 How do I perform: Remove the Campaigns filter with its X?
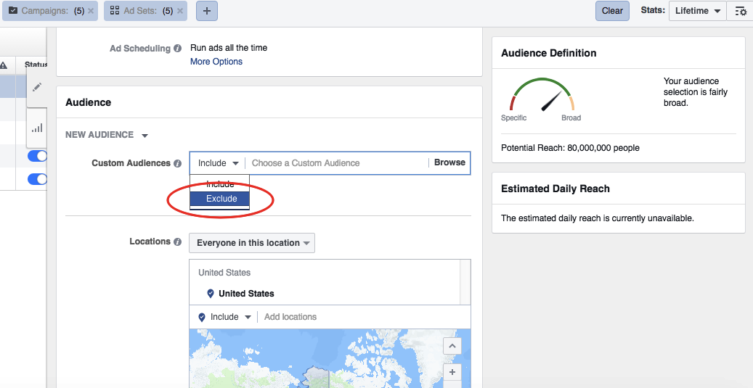point(91,12)
